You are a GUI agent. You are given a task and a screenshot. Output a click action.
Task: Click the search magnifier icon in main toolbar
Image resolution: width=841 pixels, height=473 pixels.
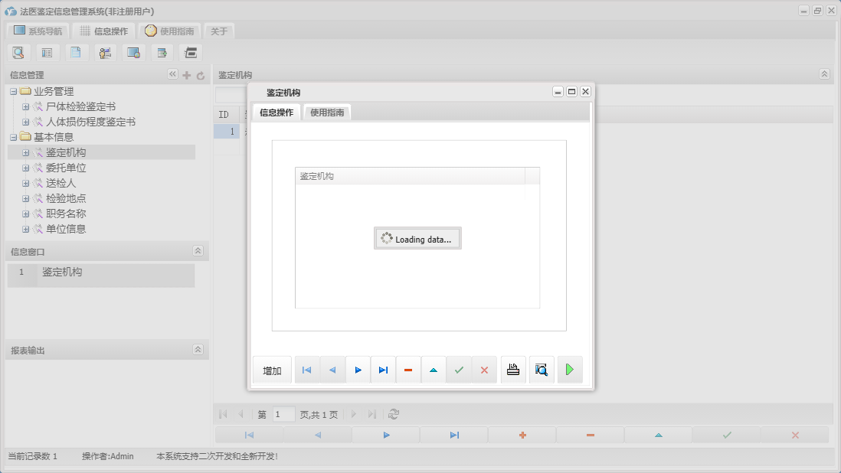(18, 53)
